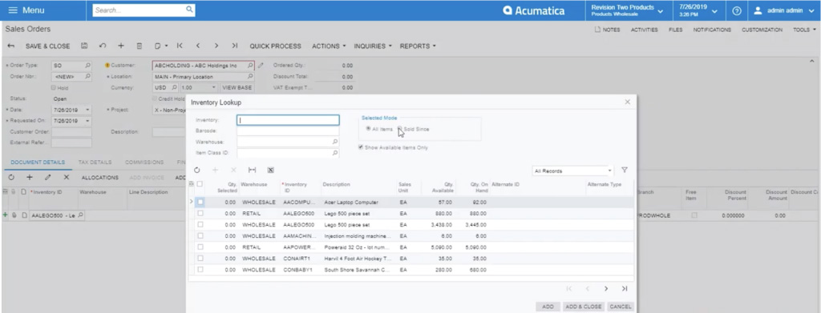Open the Notes panel
Image resolution: width=821 pixels, height=313 pixels.
(x=608, y=30)
